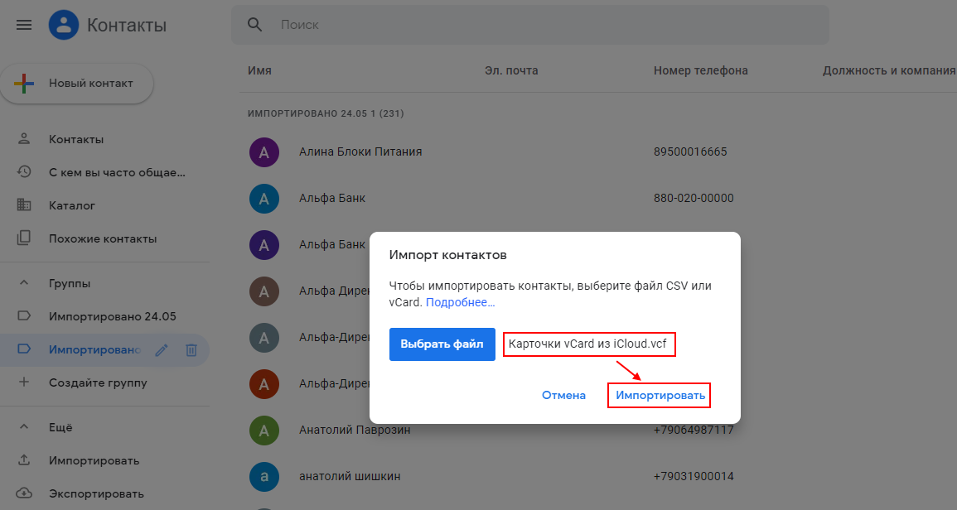Viewport: 957px width, 510px height.
Task: Click the pencil edit group icon
Action: [x=162, y=350]
